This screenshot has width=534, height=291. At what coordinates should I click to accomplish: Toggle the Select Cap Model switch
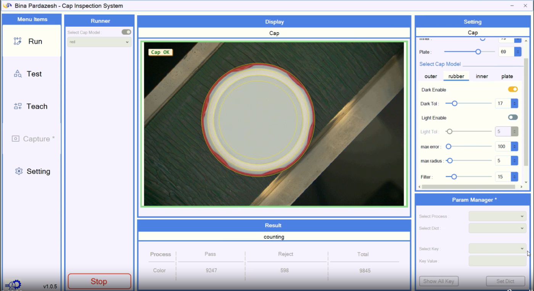pyautogui.click(x=126, y=32)
